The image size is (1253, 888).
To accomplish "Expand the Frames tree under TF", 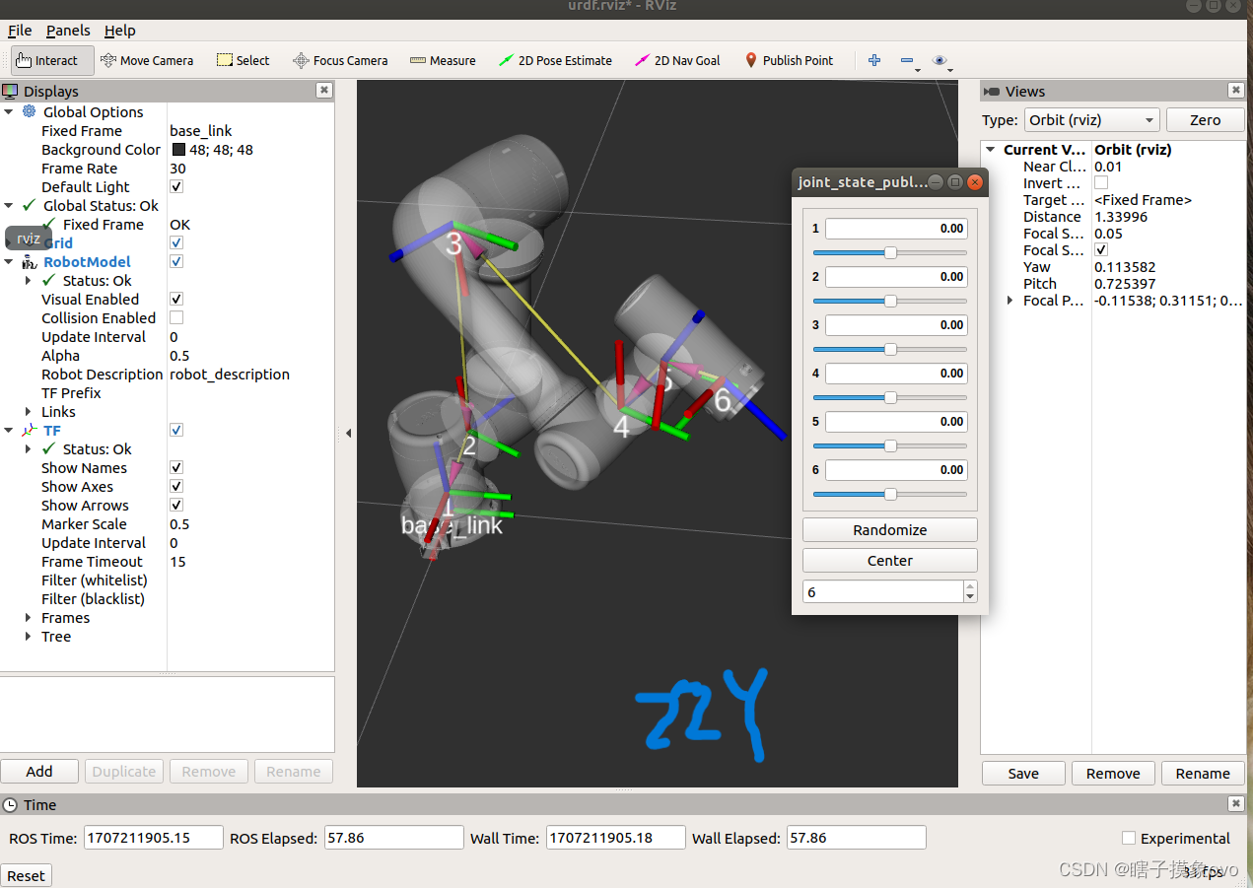I will click(x=29, y=617).
